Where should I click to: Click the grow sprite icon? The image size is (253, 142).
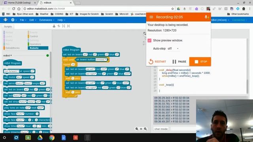64,26
